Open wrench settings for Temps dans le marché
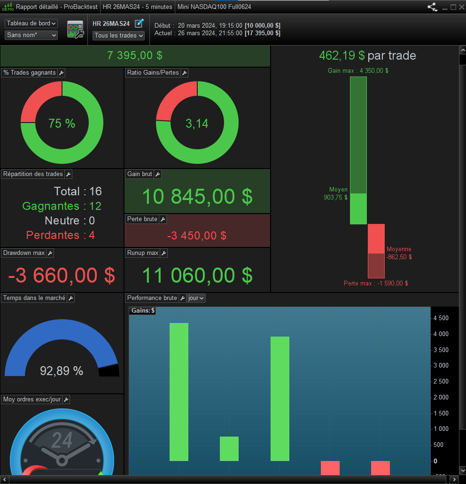Viewport: 466px width, 484px height. click(x=71, y=298)
